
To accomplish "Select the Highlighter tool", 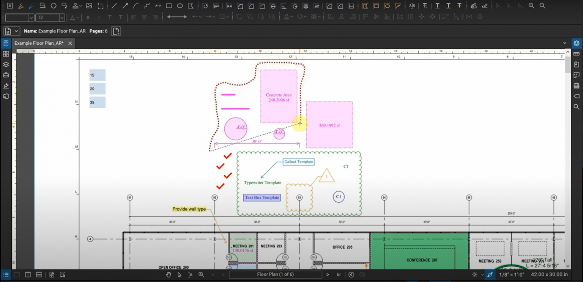I will click(x=21, y=6).
